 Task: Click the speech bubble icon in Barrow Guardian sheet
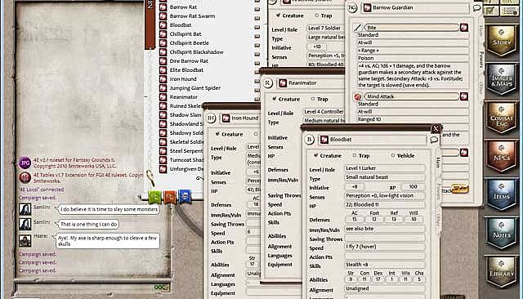point(477,7)
